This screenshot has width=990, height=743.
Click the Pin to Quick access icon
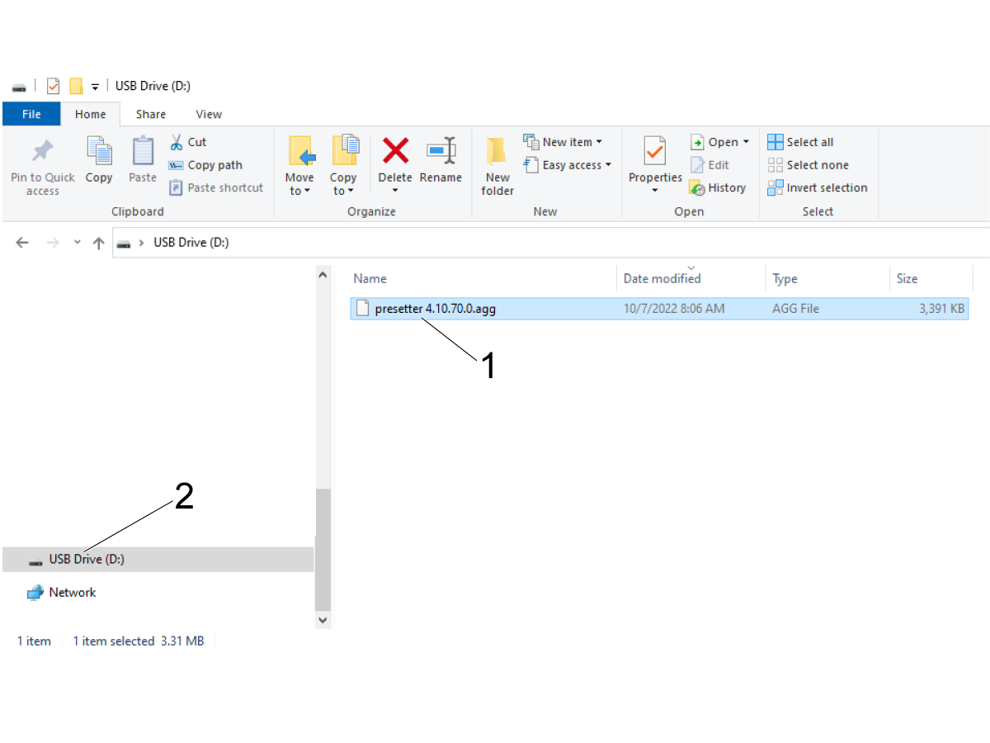point(42,152)
